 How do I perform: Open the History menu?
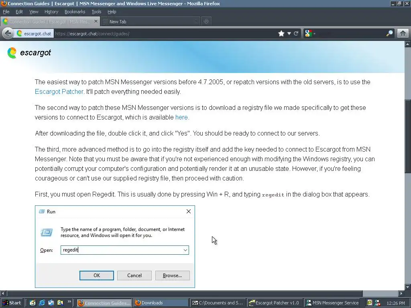(x=51, y=12)
